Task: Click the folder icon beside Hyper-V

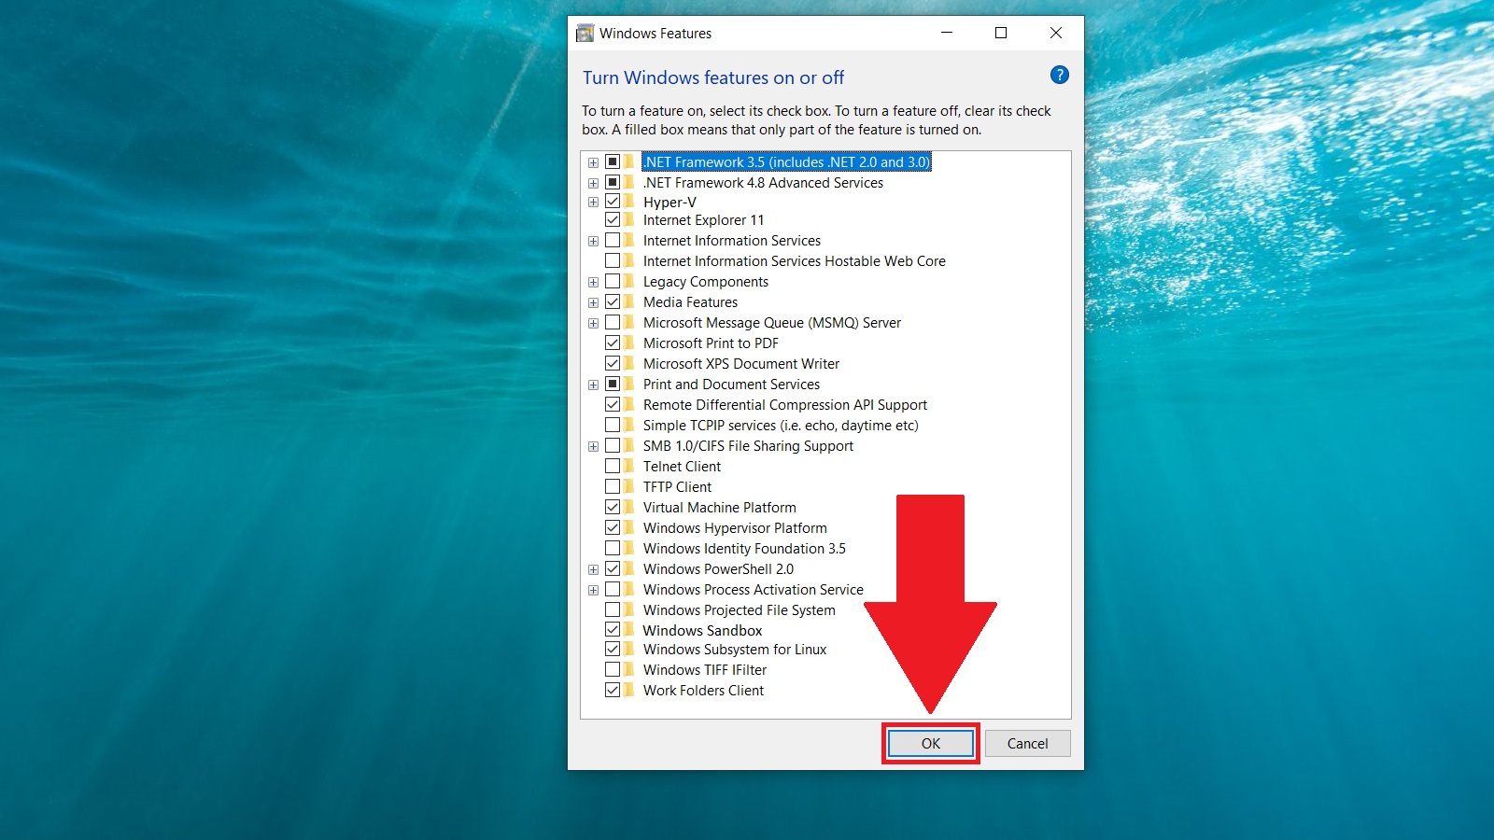Action: click(x=630, y=202)
